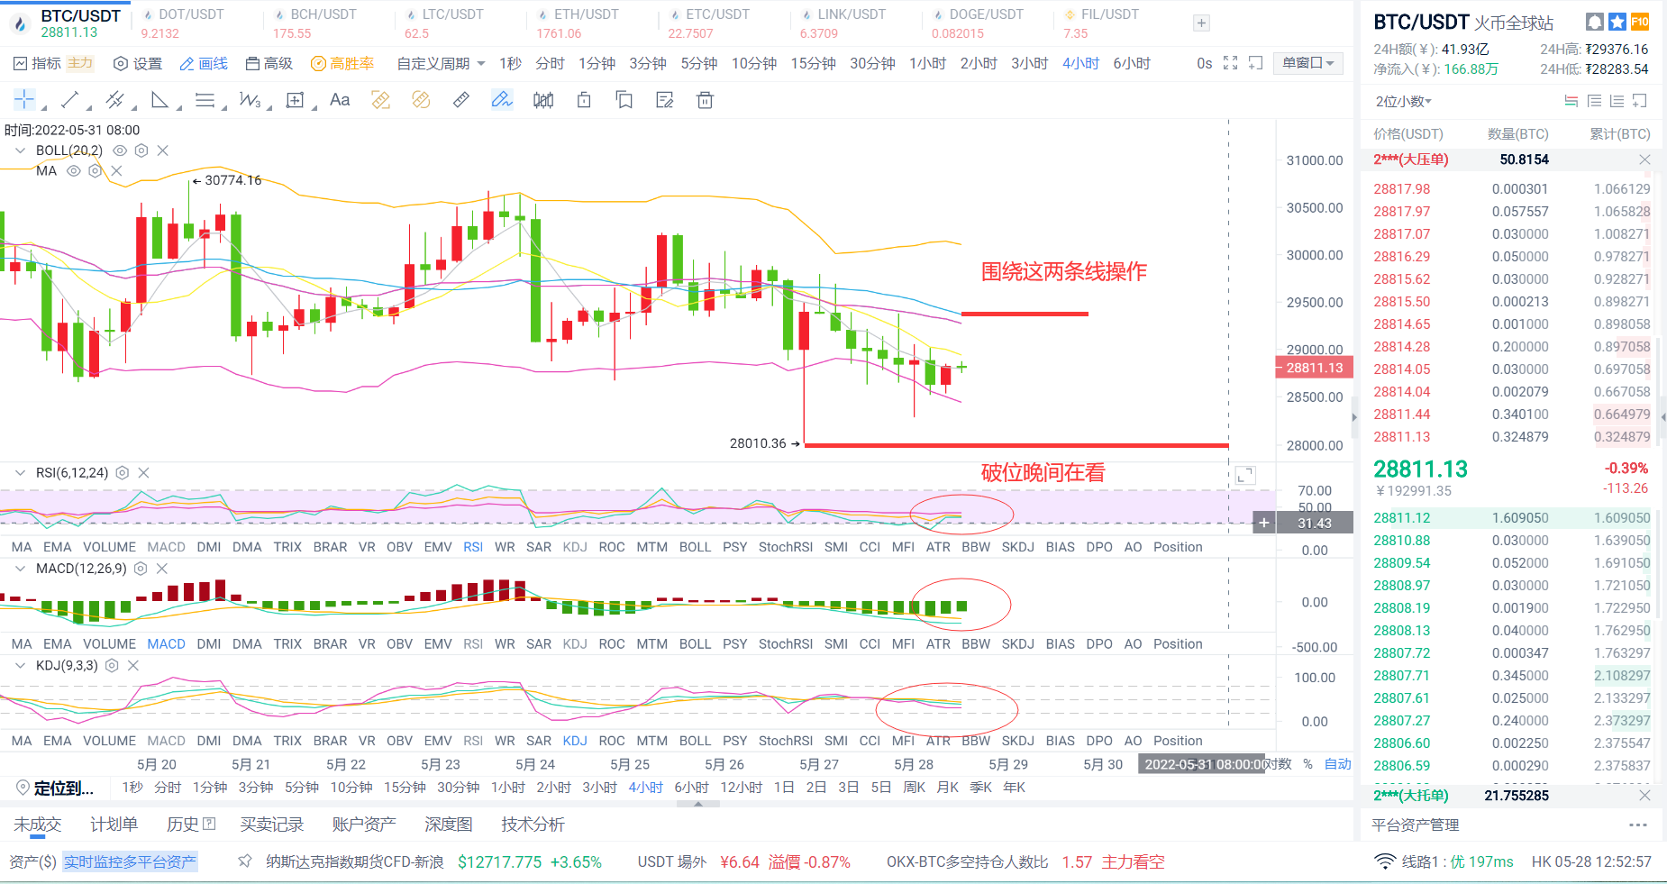Click the favorite star icon for BTC/USDT

(x=1617, y=22)
